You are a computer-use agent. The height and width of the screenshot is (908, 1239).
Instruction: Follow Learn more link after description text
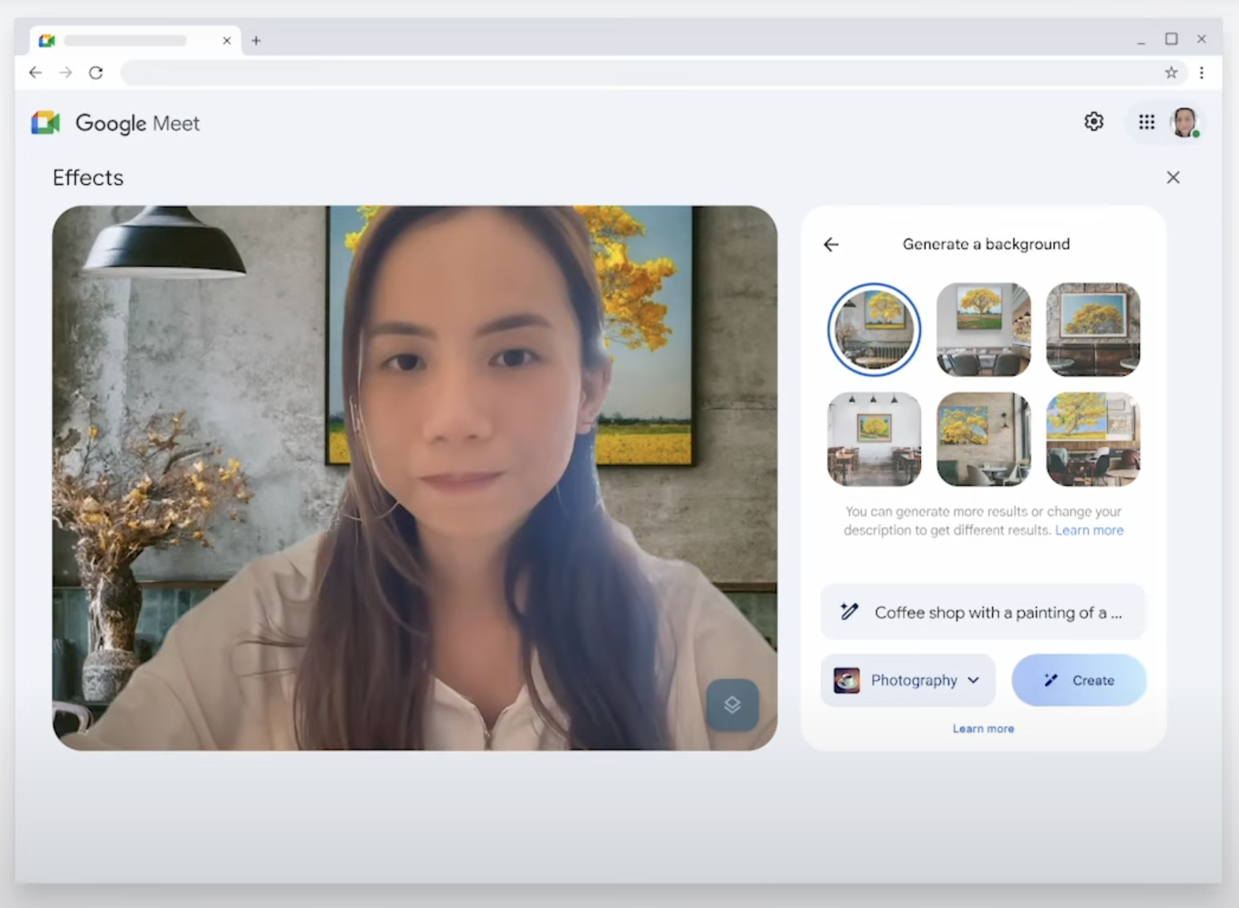click(x=1089, y=531)
